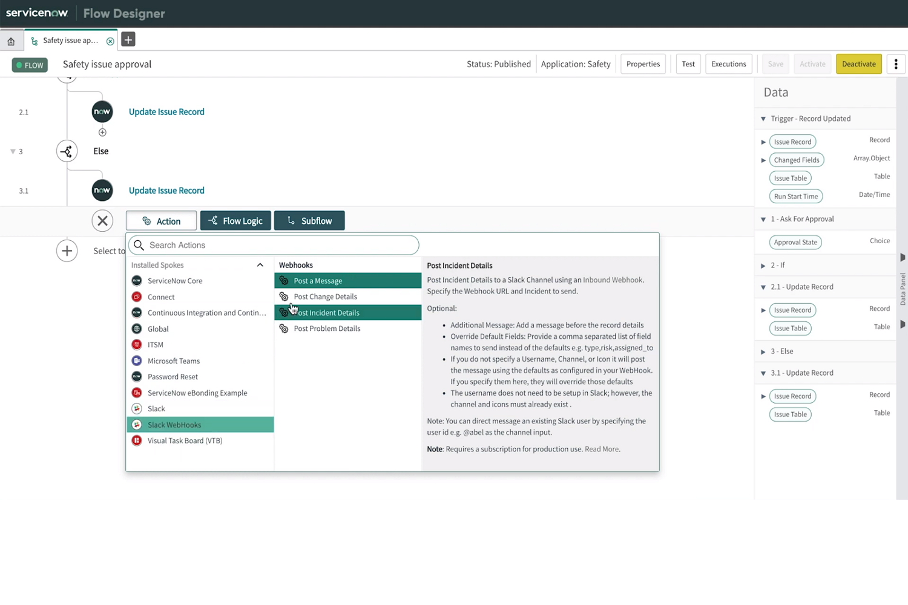The width and height of the screenshot is (908, 605).
Task: Open a new tab with plus icon
Action: pyautogui.click(x=128, y=40)
